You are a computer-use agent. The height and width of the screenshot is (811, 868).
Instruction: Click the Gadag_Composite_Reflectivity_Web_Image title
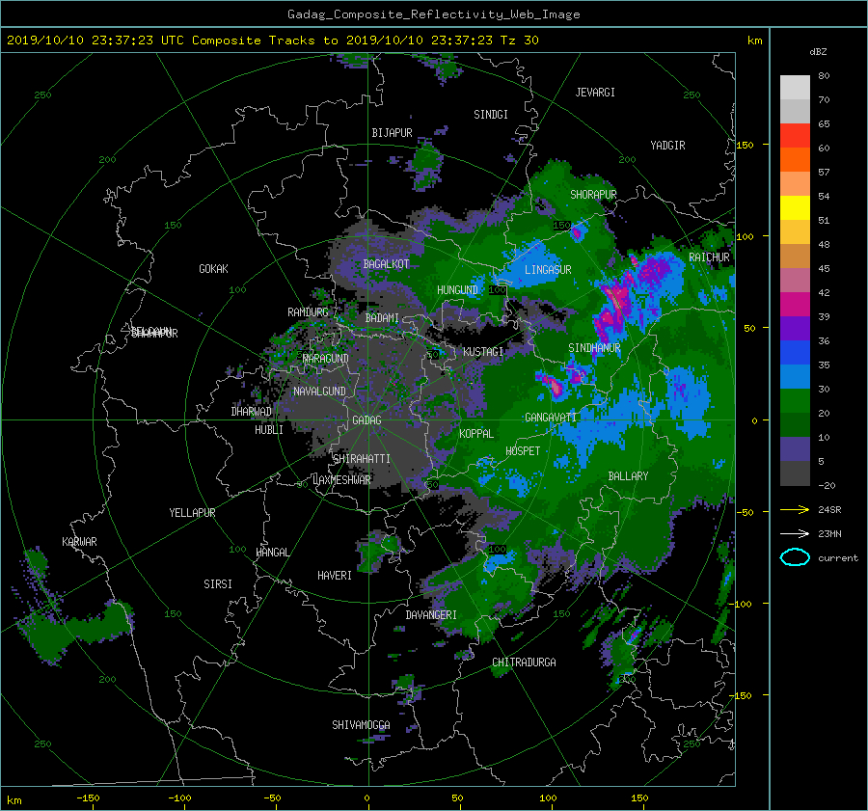coord(433,14)
